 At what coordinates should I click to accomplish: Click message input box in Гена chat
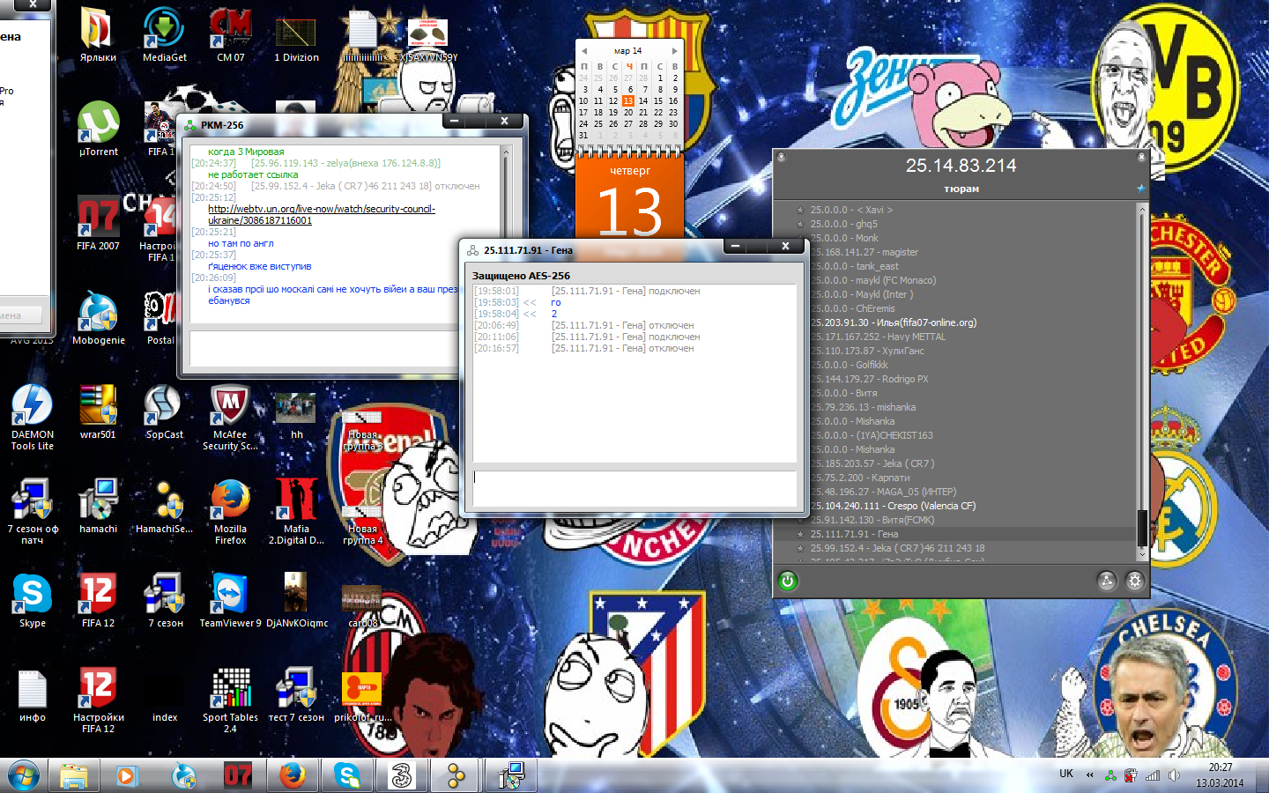634,489
